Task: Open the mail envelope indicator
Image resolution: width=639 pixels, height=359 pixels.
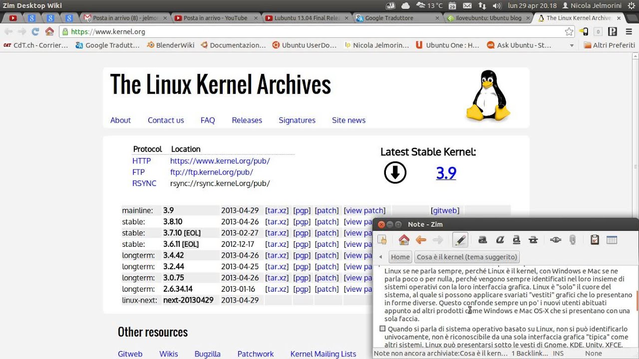Action: (x=467, y=5)
